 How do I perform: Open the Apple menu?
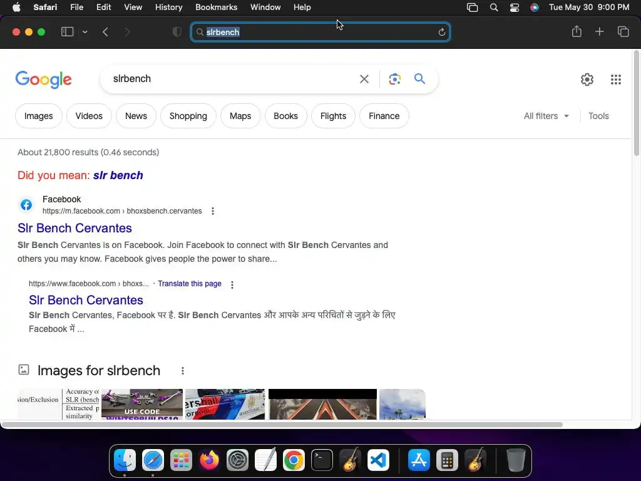click(16, 8)
